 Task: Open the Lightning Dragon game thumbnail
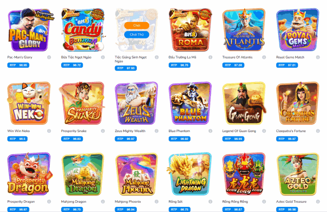point(190,174)
